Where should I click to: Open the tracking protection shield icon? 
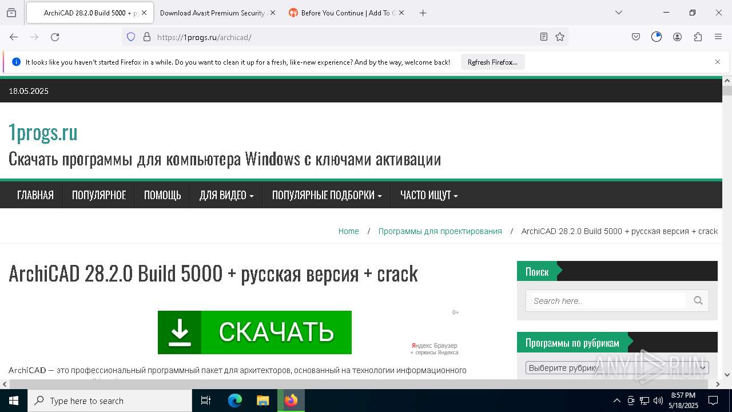point(131,37)
